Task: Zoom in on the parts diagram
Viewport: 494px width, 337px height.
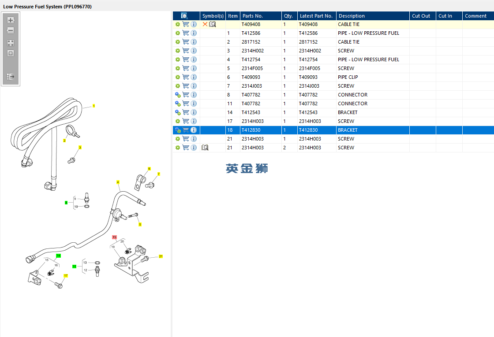Action: [11, 20]
